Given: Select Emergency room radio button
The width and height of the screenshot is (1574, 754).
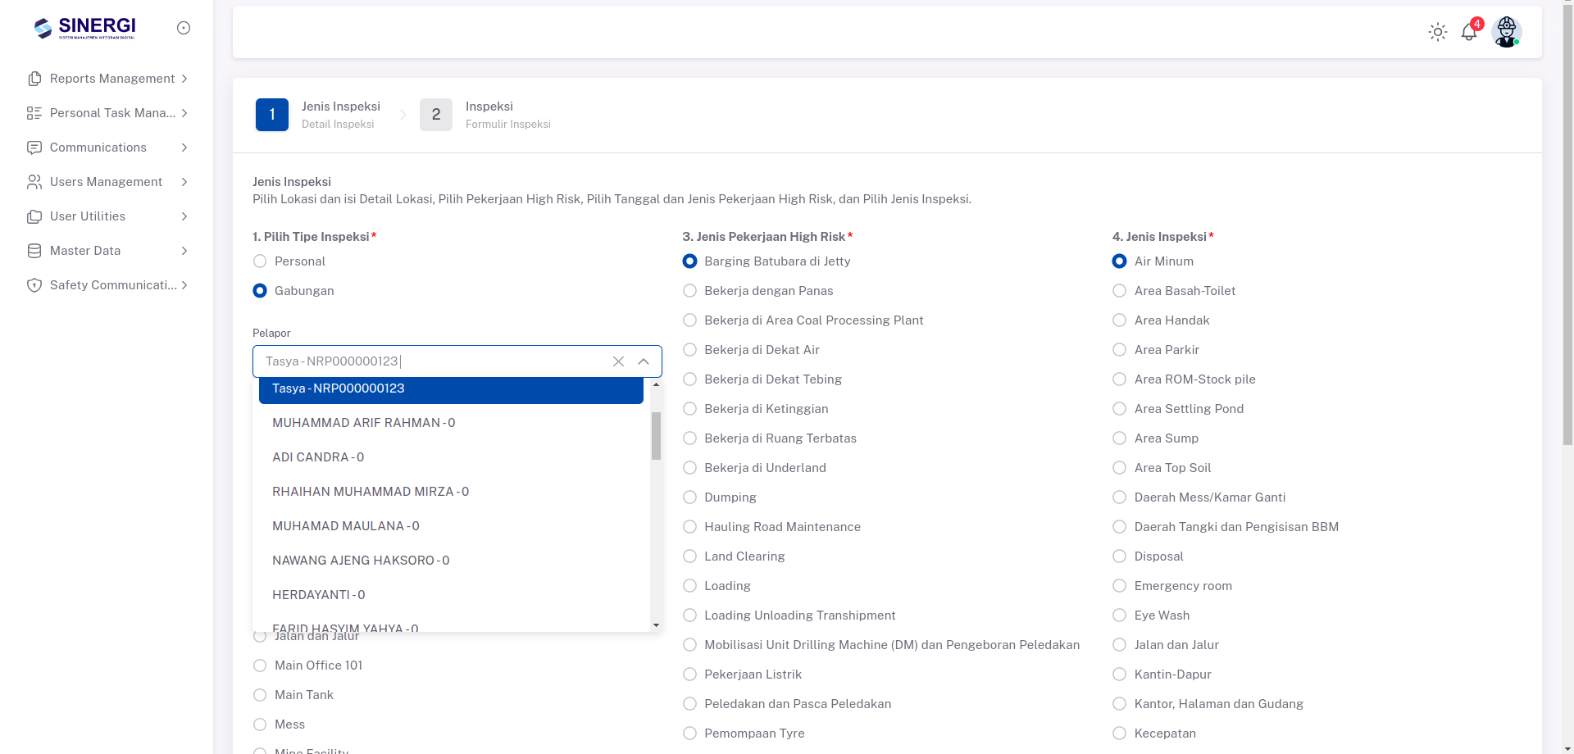Looking at the screenshot, I should pos(1119,586).
